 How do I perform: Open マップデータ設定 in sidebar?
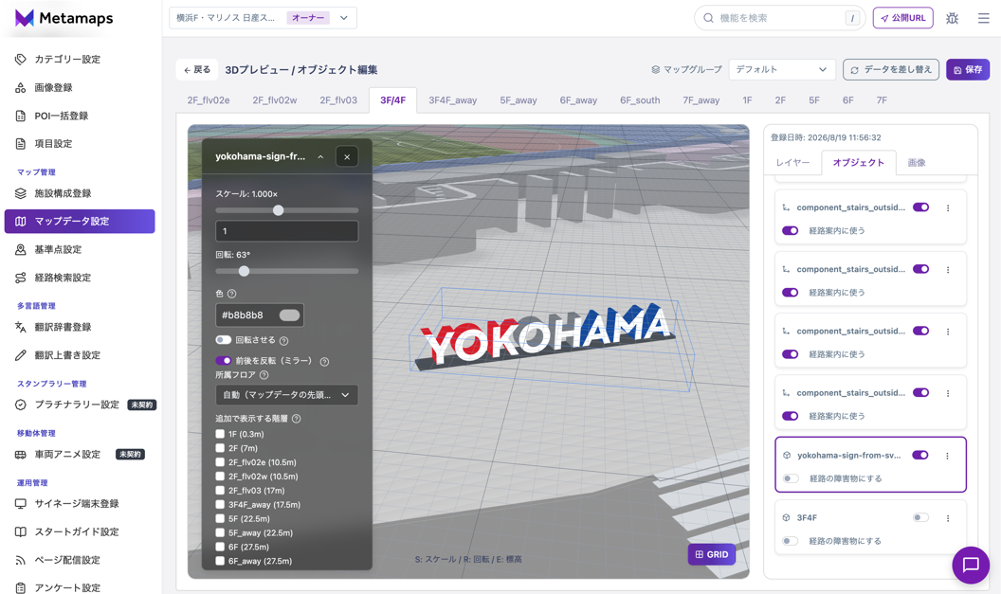point(80,222)
